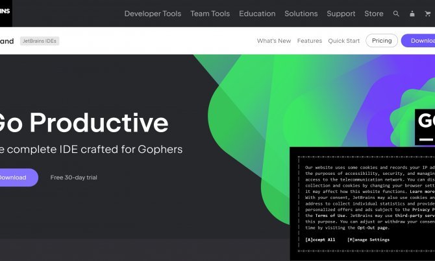Go to the Store page

click(374, 14)
